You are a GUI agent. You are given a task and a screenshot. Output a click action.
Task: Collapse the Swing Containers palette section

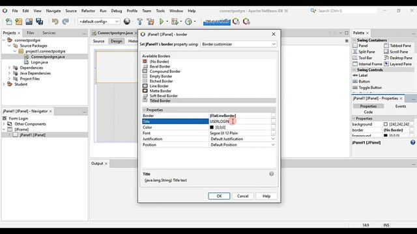pyautogui.click(x=354, y=40)
